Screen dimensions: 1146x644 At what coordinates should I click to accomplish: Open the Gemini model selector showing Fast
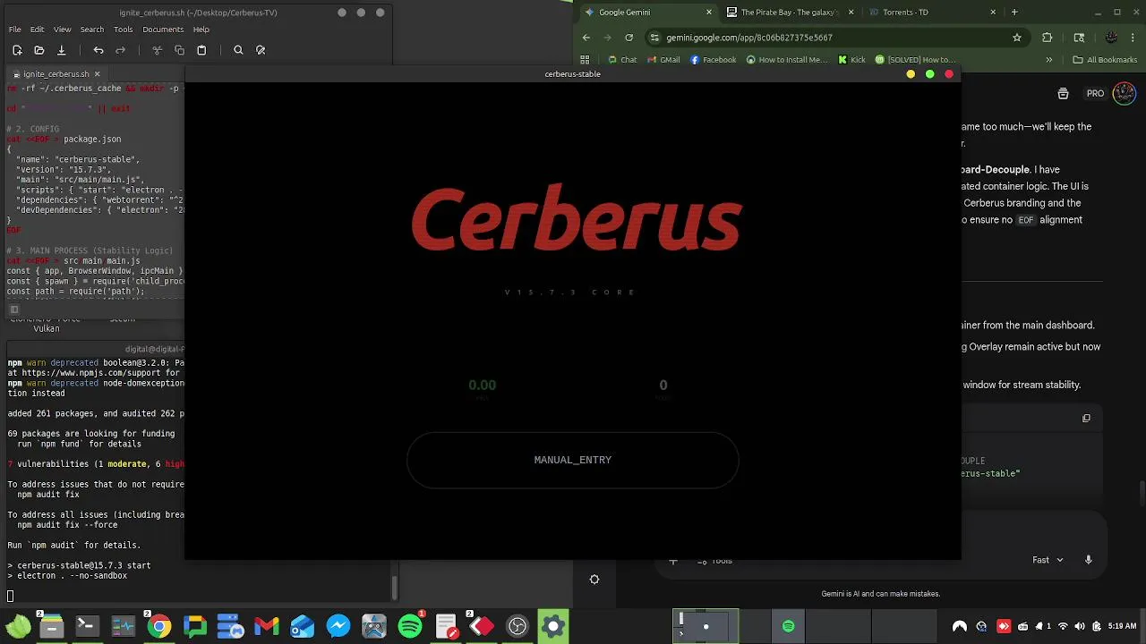(x=1048, y=560)
